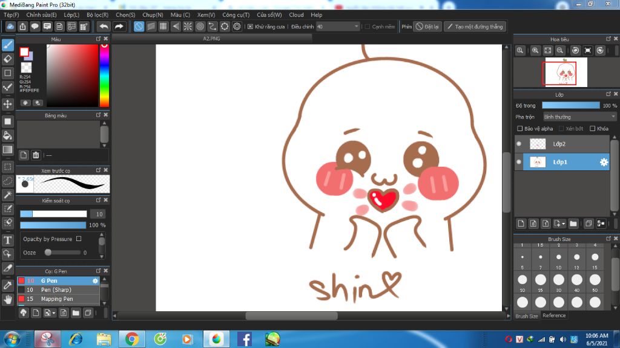This screenshot has height=348, width=620.
Task: Select the Lasso selection tool
Action: click(8, 181)
